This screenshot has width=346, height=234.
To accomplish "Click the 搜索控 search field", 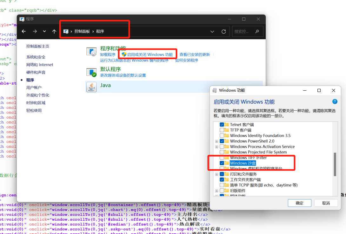I will click(248, 31).
